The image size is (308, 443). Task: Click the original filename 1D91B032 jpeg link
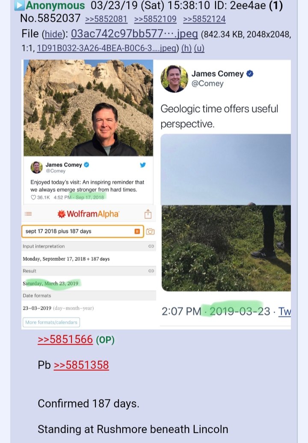107,48
